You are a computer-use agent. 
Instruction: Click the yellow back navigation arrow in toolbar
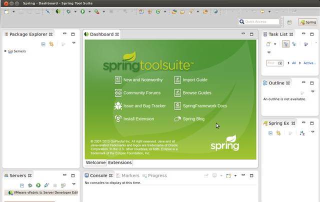click(x=262, y=11)
